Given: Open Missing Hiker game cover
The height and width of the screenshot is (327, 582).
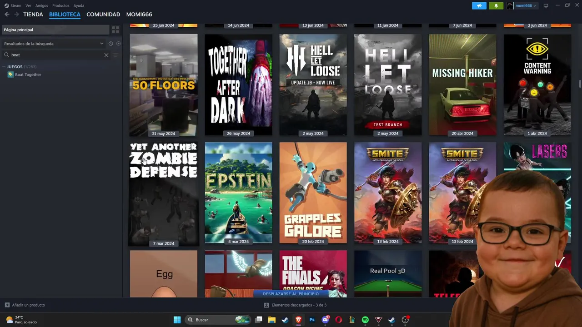Looking at the screenshot, I should pos(462,85).
